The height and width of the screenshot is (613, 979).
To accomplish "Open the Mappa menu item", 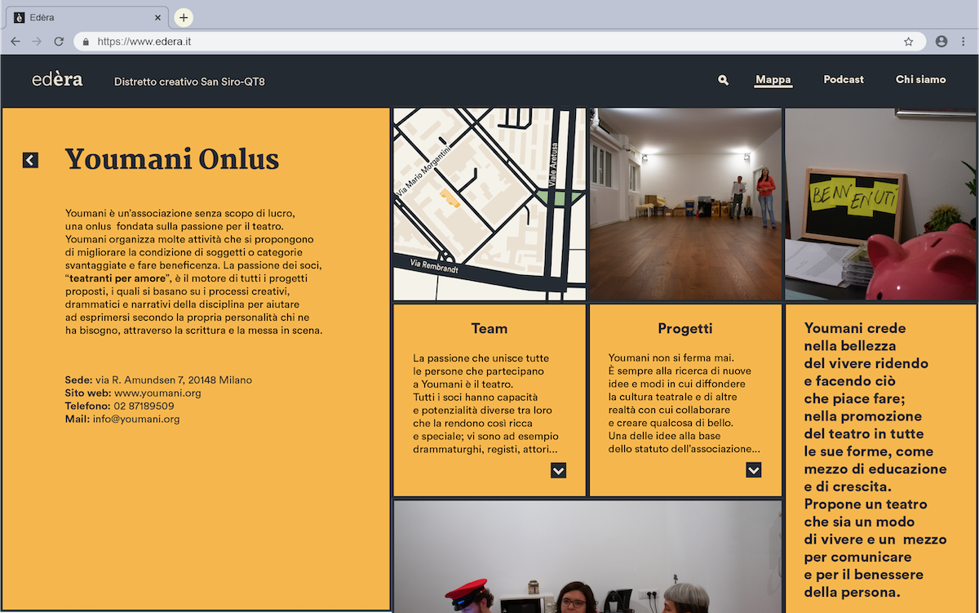I will (x=773, y=80).
